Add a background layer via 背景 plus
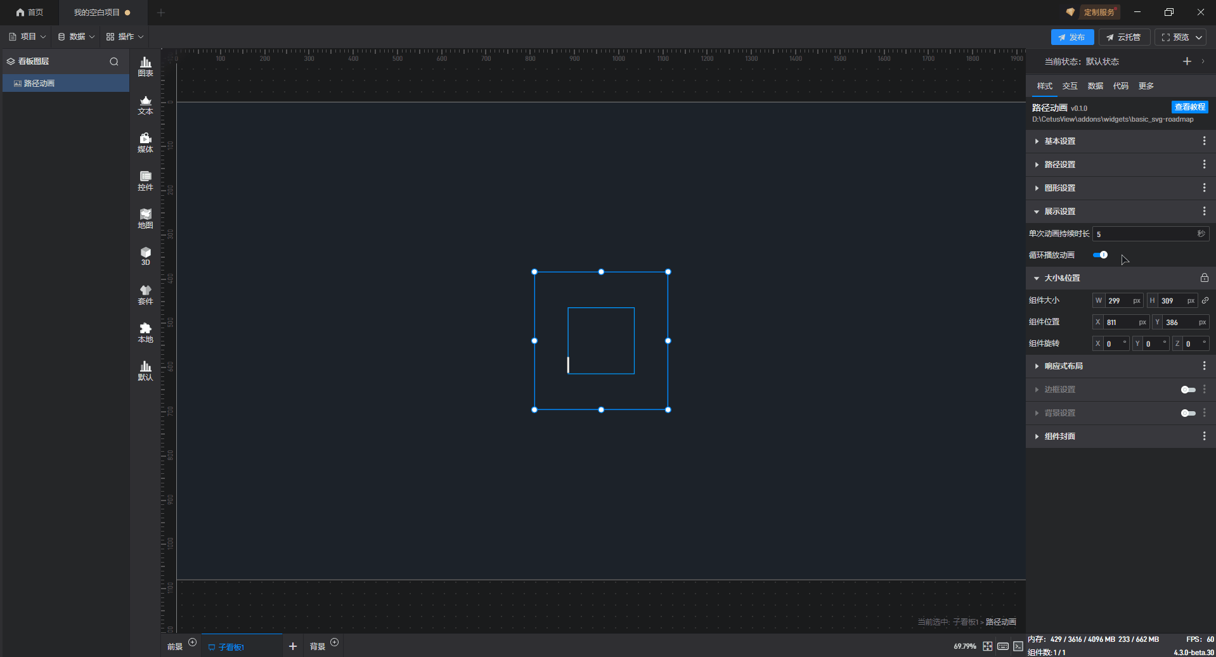The width and height of the screenshot is (1216, 657). coord(334,642)
